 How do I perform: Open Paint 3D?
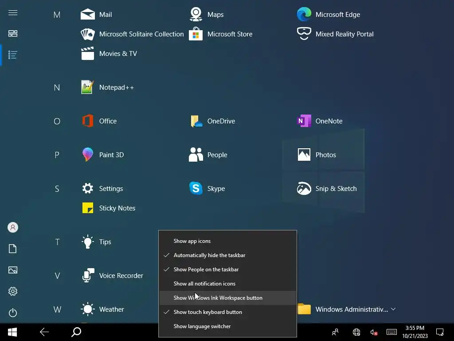[102, 155]
